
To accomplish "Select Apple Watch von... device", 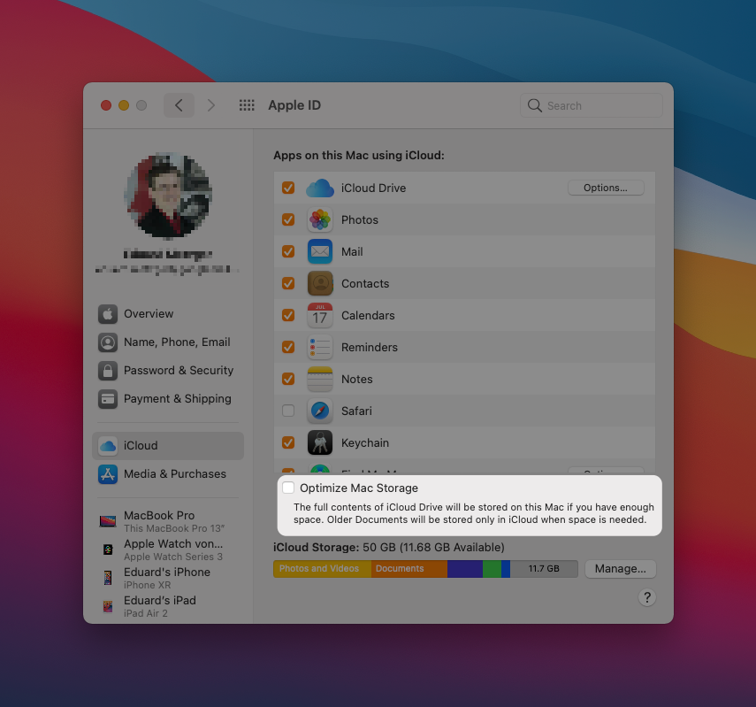I will (167, 549).
